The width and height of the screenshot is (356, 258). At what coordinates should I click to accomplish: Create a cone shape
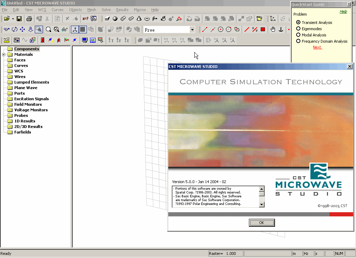point(139,19)
